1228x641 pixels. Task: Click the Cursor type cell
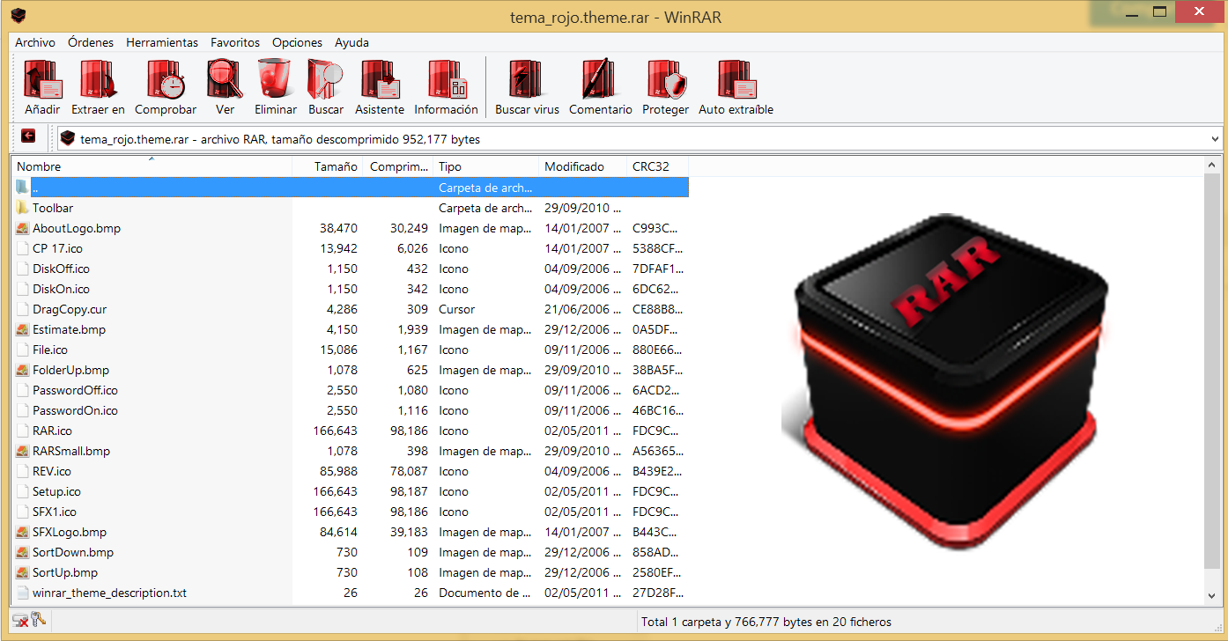click(457, 309)
